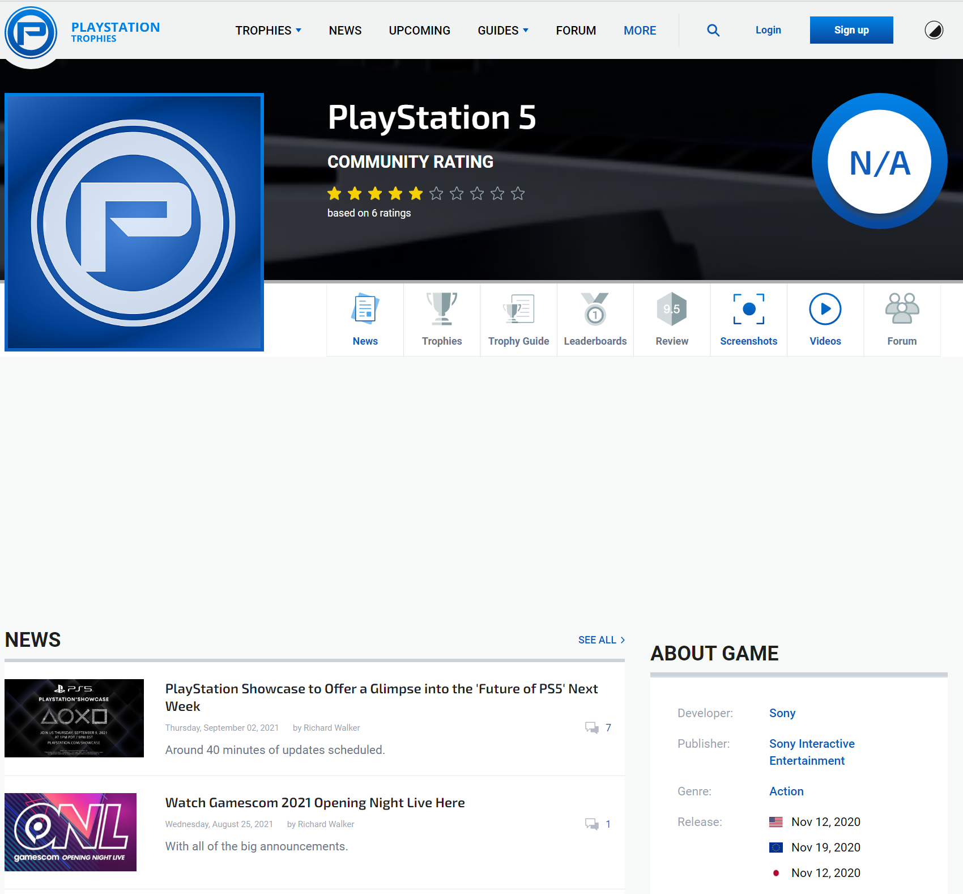Click the large PlayStation 5 game logo image
Viewport: 963px width, 894px height.
point(134,222)
